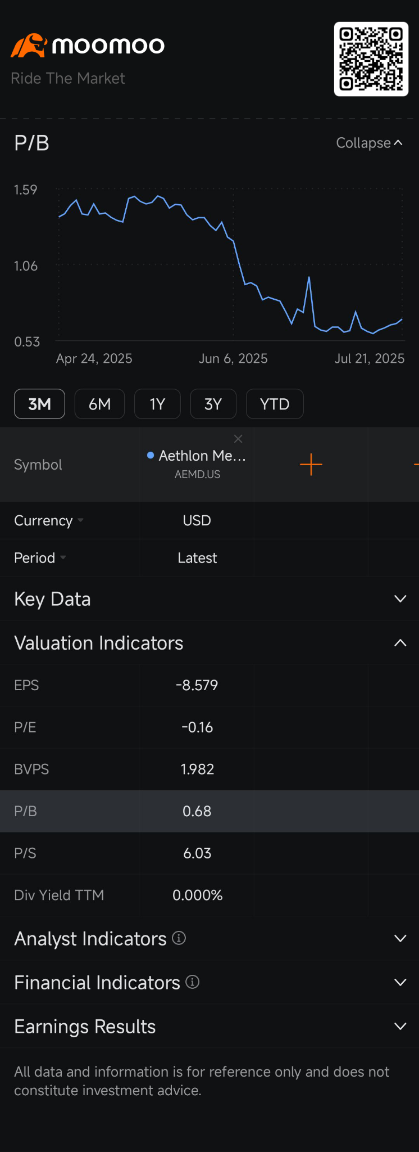Image resolution: width=419 pixels, height=1152 pixels.
Task: Select the 3Y time range
Action: tap(213, 404)
